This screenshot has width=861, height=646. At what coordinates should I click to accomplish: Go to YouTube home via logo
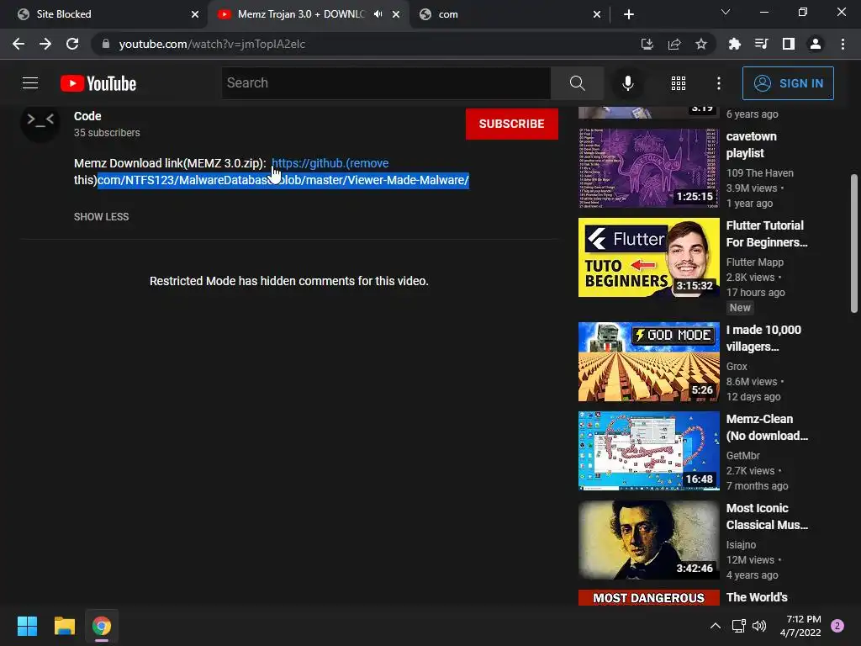tap(98, 83)
